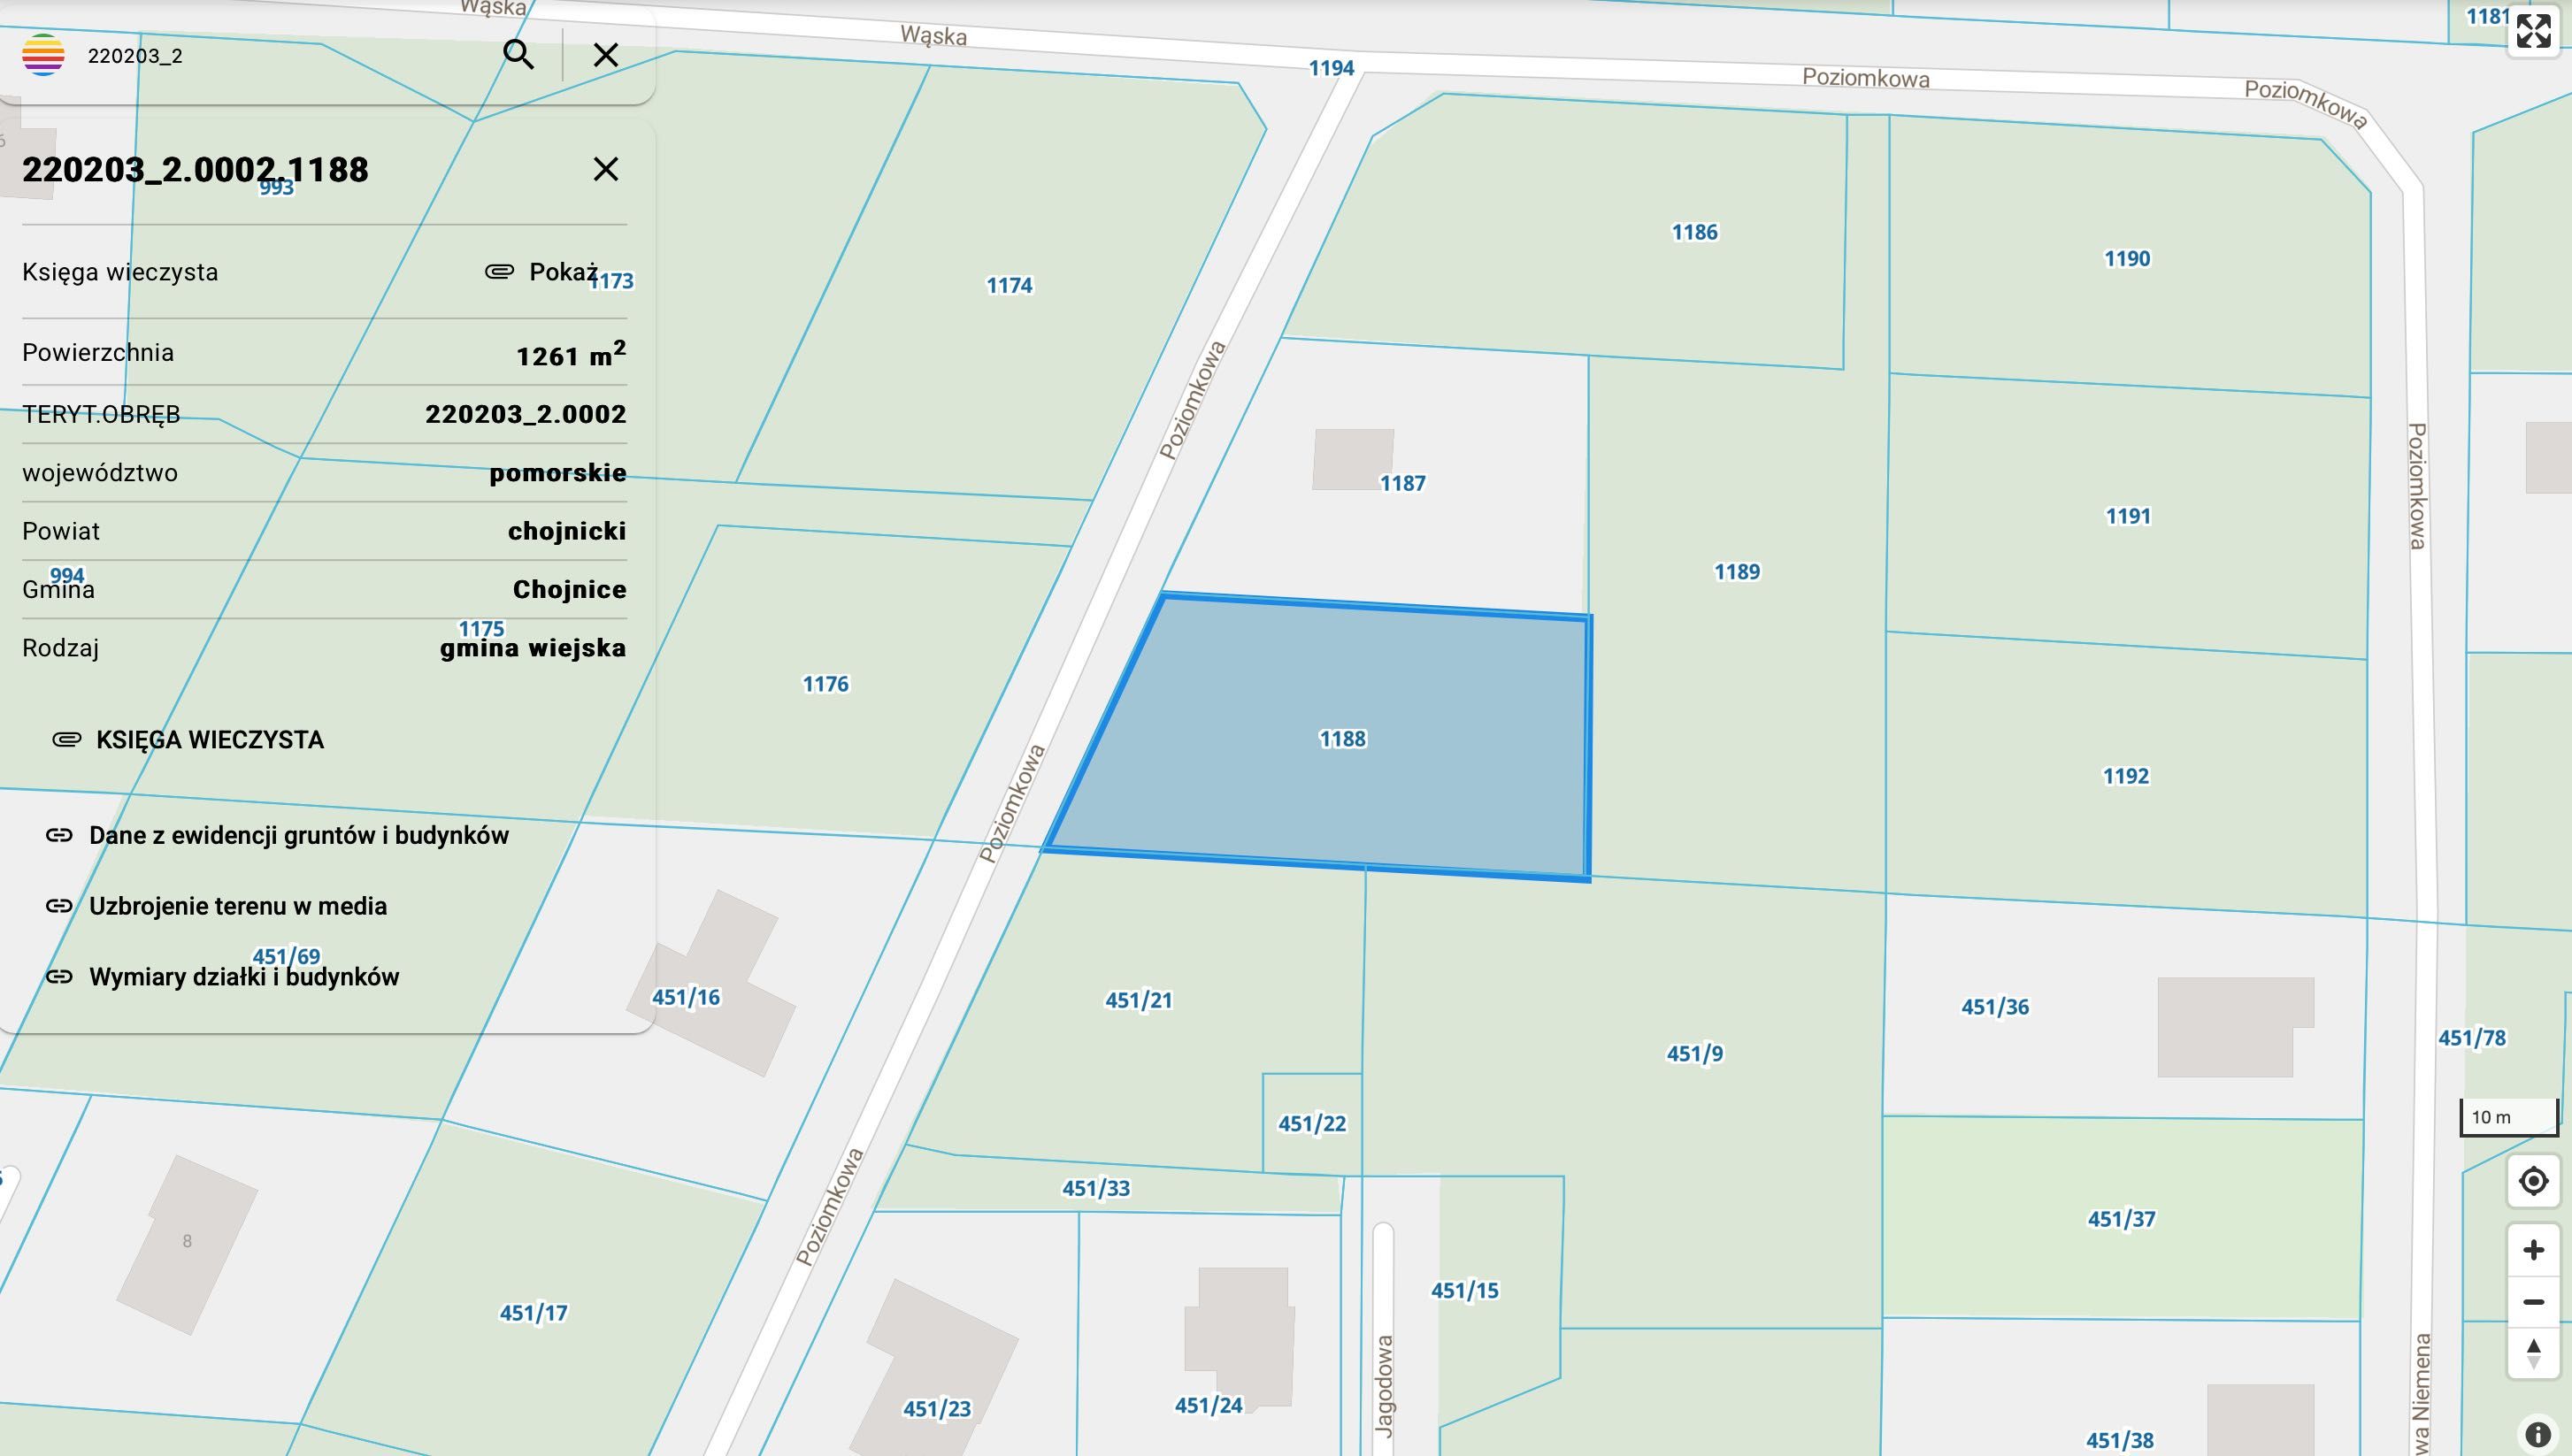2572x1456 pixels.
Task: Clear the search field with X icon
Action: point(606,55)
